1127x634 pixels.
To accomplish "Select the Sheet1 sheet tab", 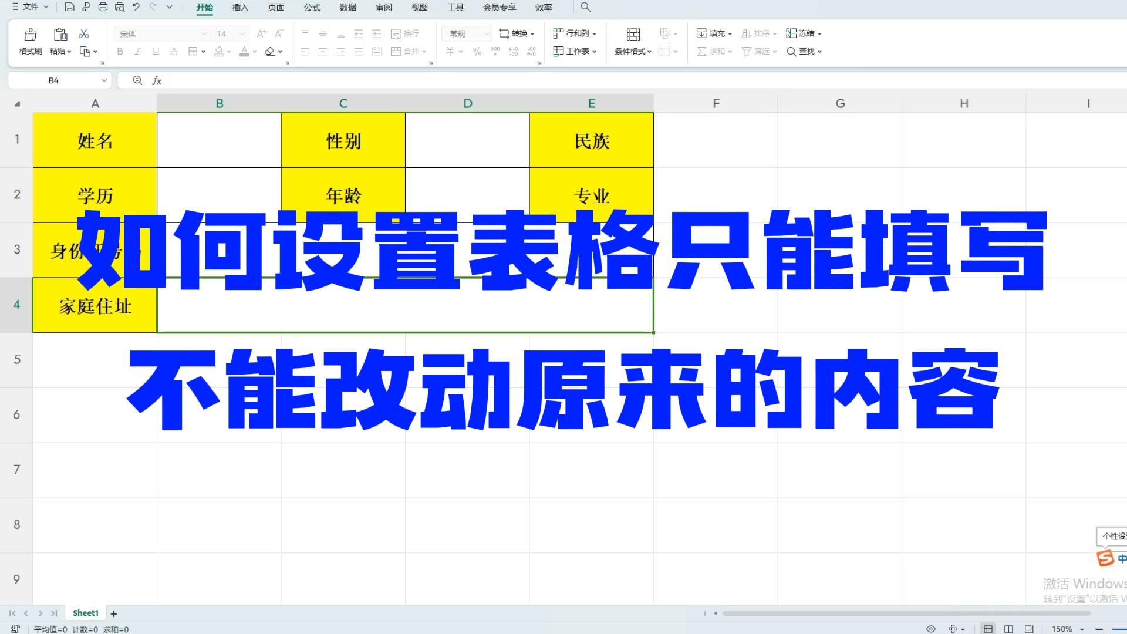I will [x=86, y=613].
